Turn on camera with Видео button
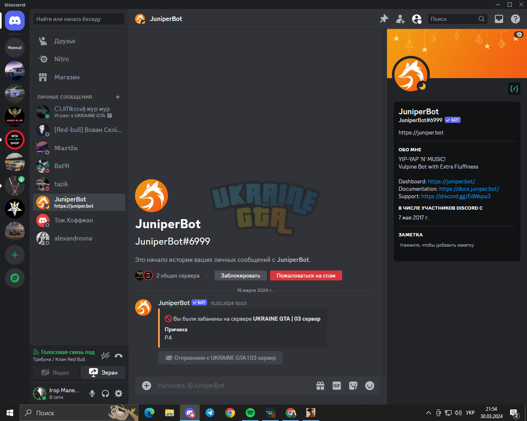The width and height of the screenshot is (527, 421). (x=55, y=372)
